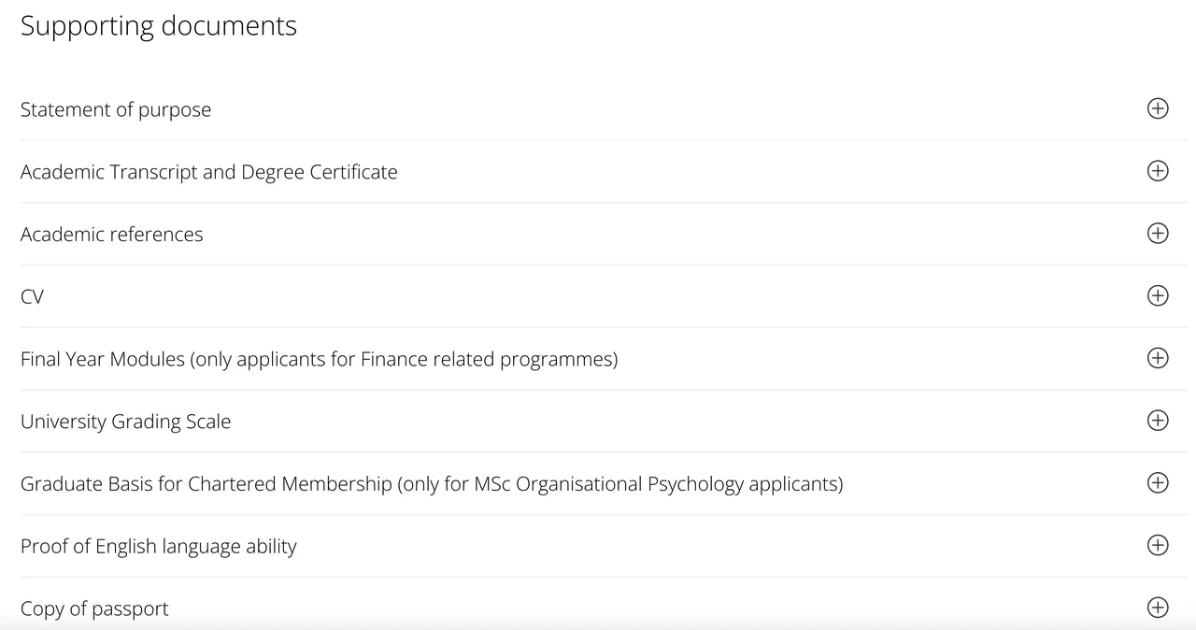Click plus icon beside Final Year Modules
The height and width of the screenshot is (630, 1196).
pos(1157,358)
